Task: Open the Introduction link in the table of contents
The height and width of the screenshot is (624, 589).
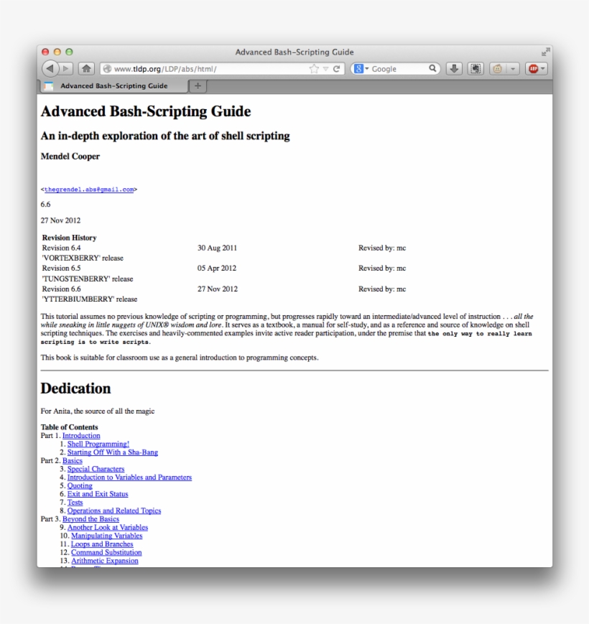Action: (81, 435)
